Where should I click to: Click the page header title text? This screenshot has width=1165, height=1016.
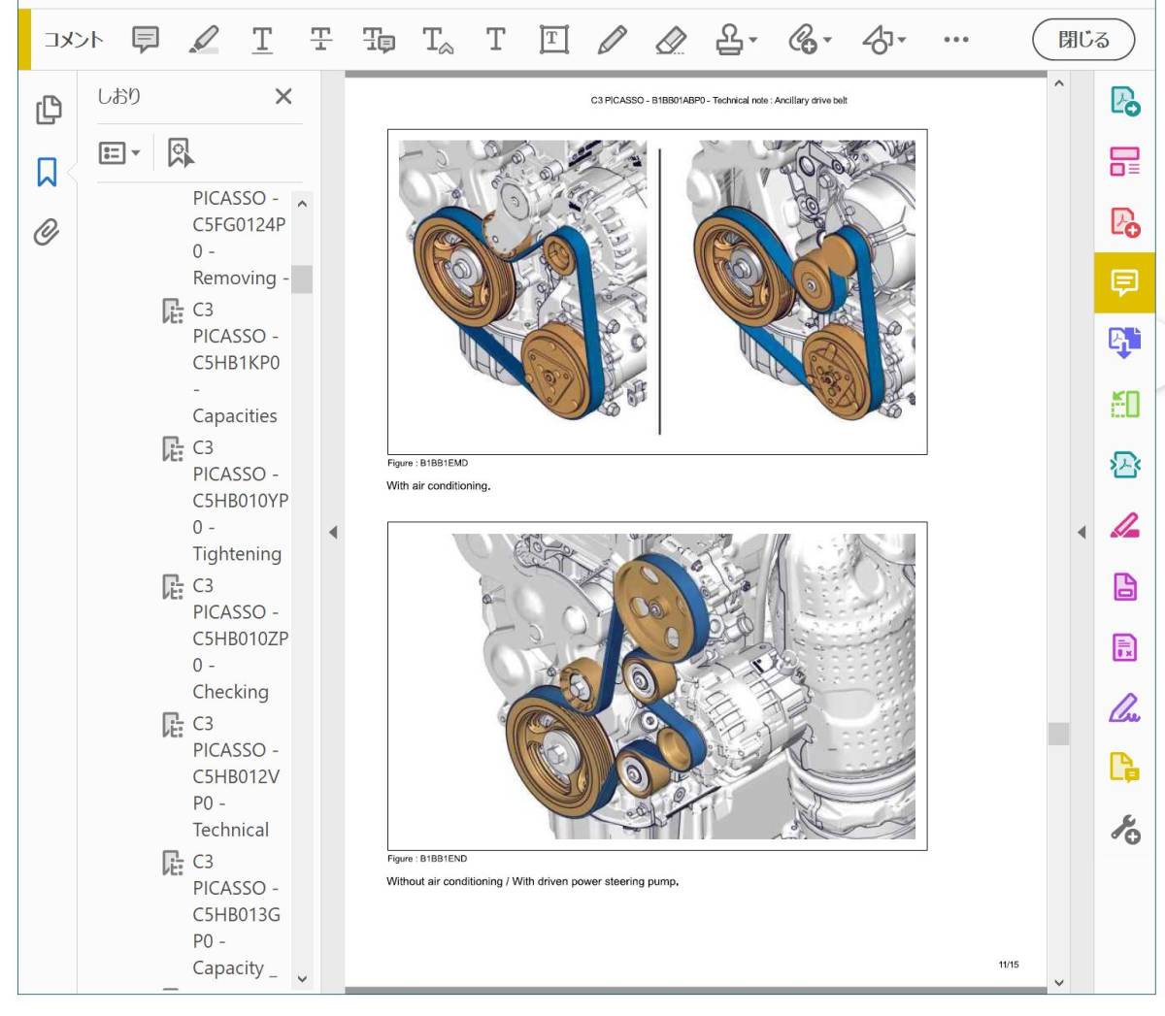[718, 100]
